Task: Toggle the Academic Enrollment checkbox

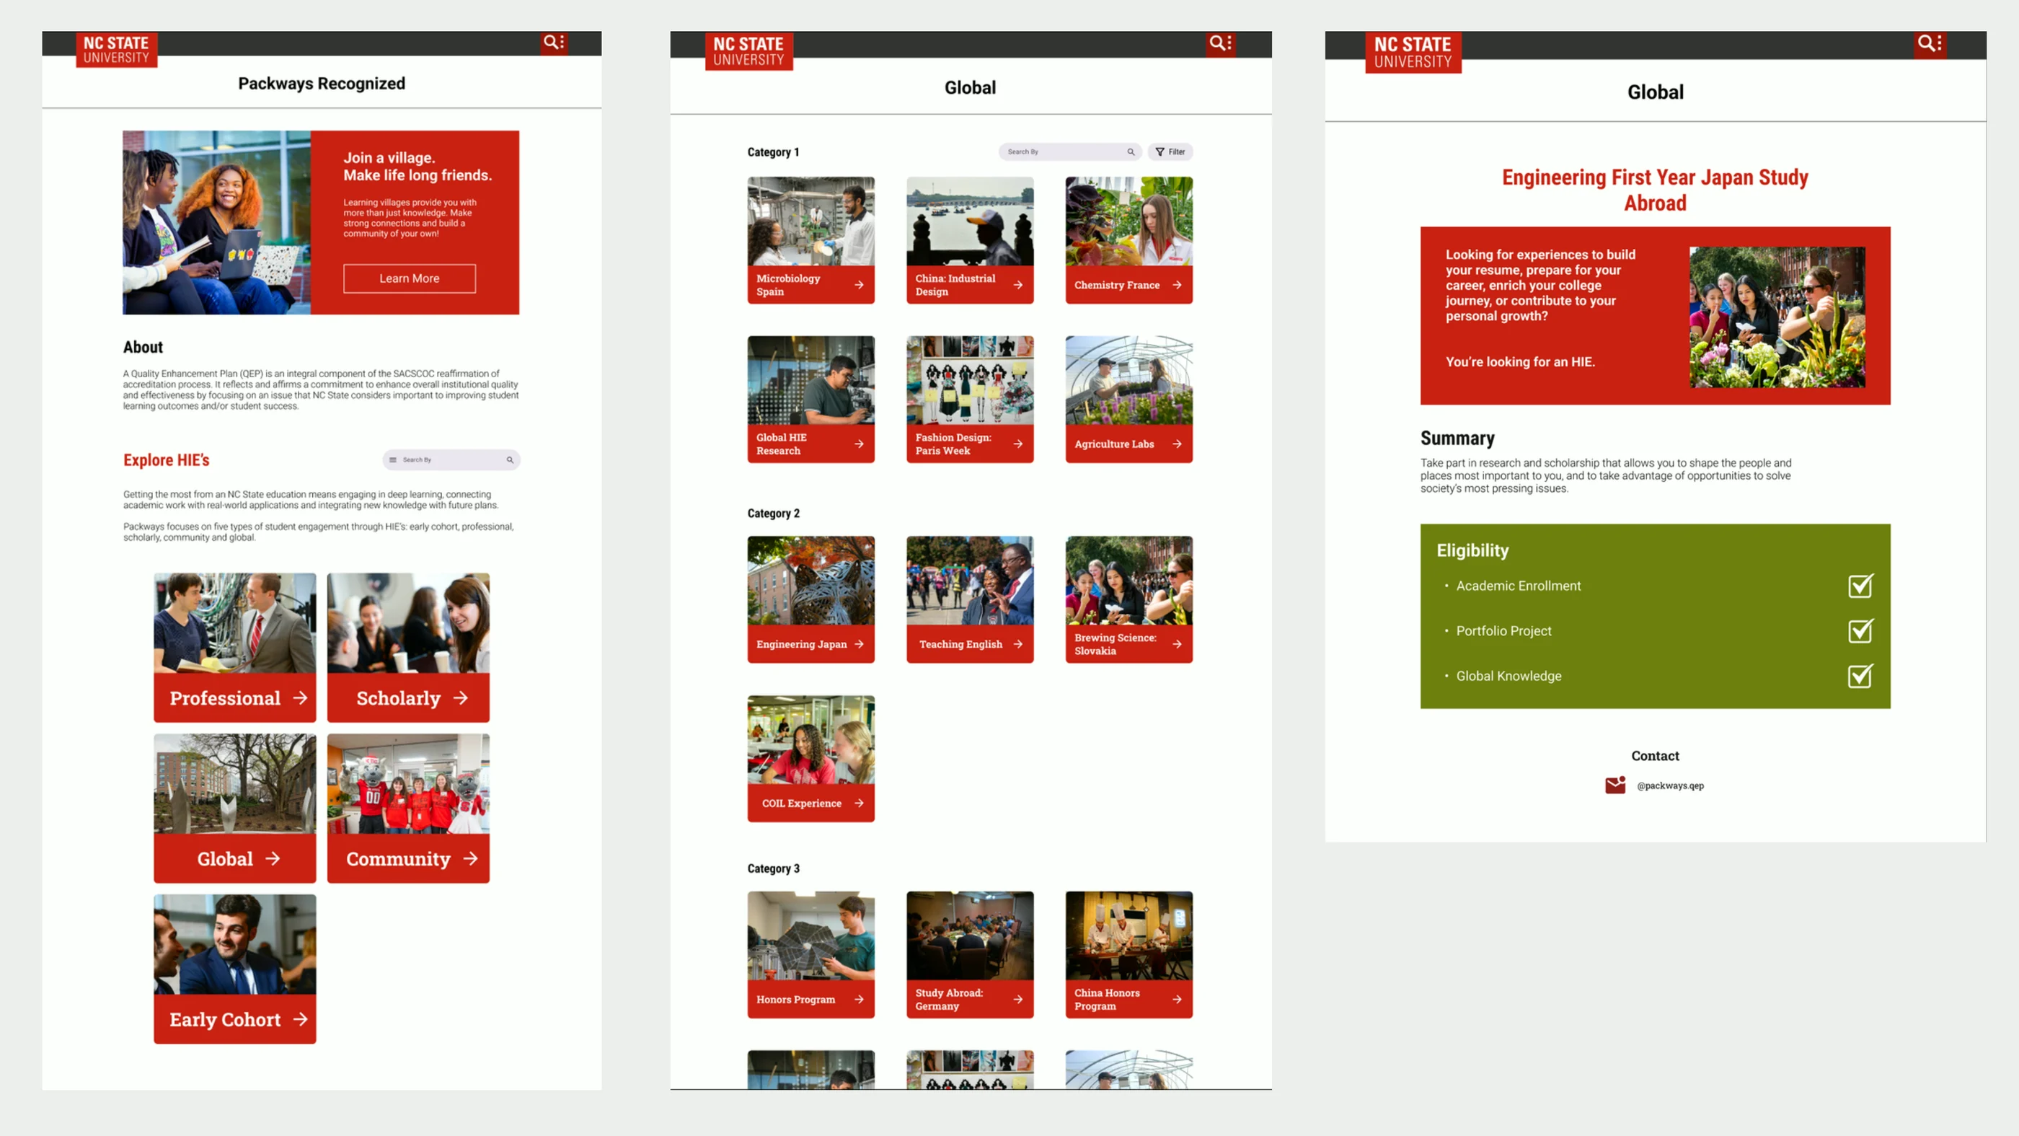Action: [1860, 586]
